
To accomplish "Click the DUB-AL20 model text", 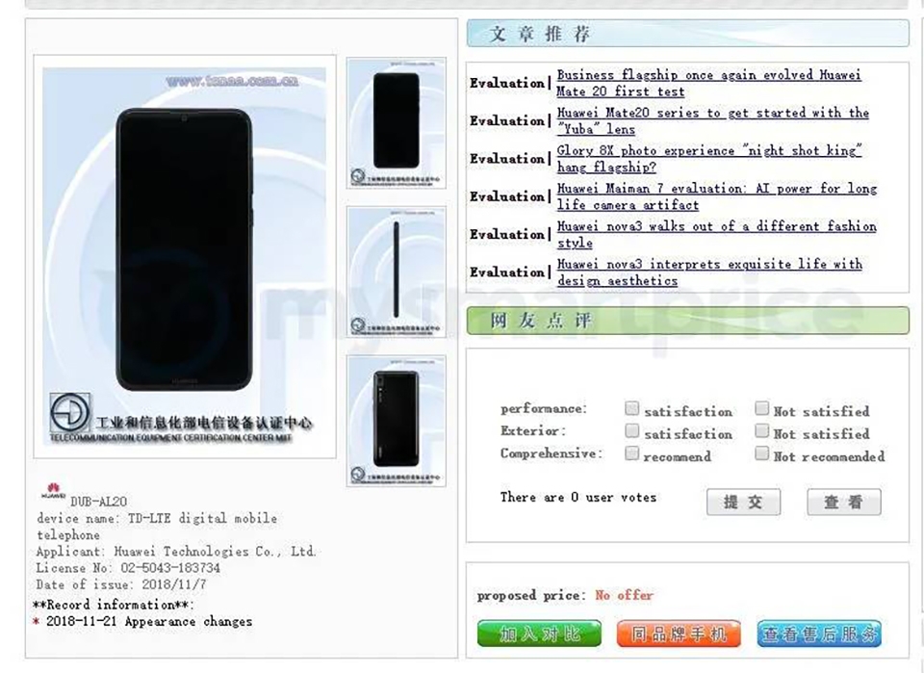I will click(x=98, y=502).
